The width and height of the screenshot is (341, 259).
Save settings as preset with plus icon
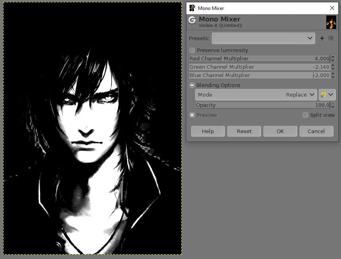(x=322, y=39)
